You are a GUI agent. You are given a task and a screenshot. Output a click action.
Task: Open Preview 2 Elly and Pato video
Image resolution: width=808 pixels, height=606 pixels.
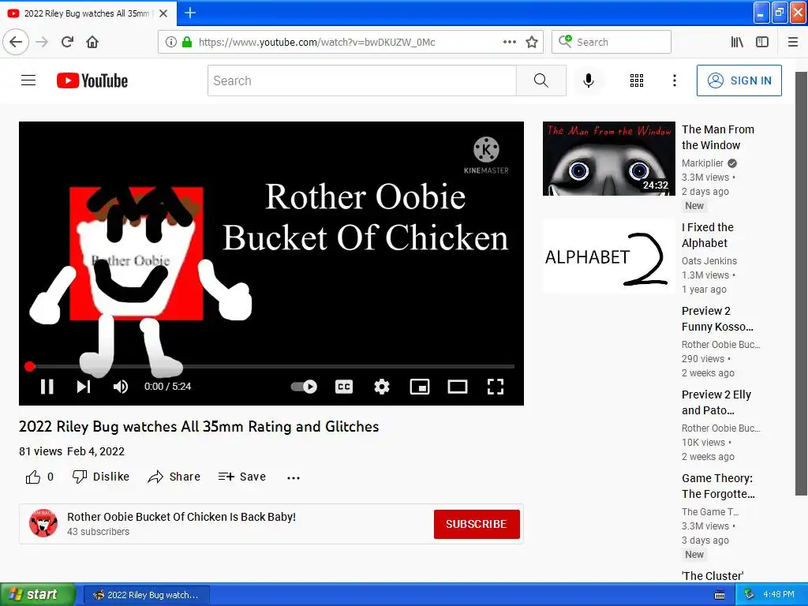(716, 402)
